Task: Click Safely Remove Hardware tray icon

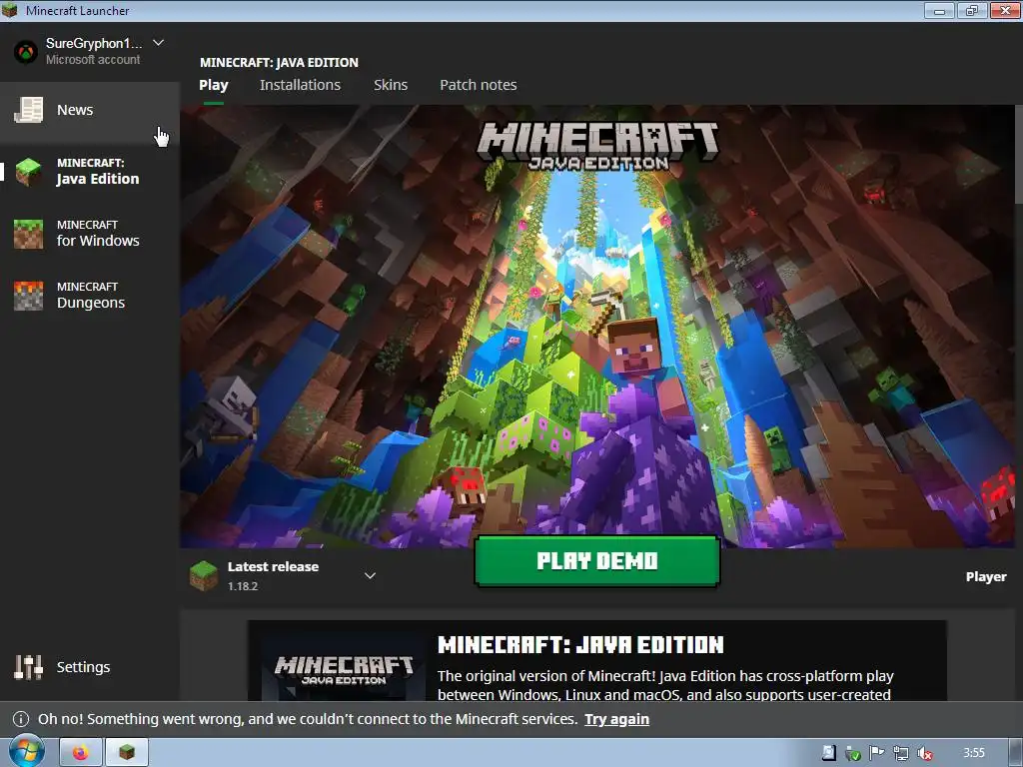Action: click(853, 753)
